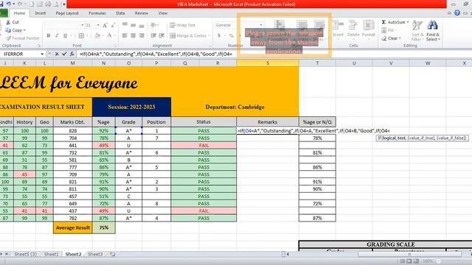472x265 pixels.
Task: Click the Insert Worksheet tab icon
Action: tap(113, 255)
